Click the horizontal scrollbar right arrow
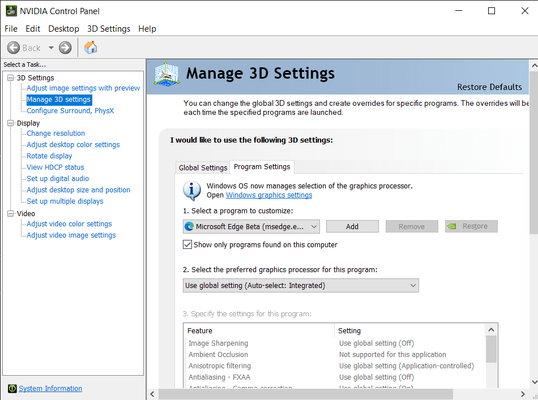Image resolution: width=538 pixels, height=400 pixels. (523, 394)
